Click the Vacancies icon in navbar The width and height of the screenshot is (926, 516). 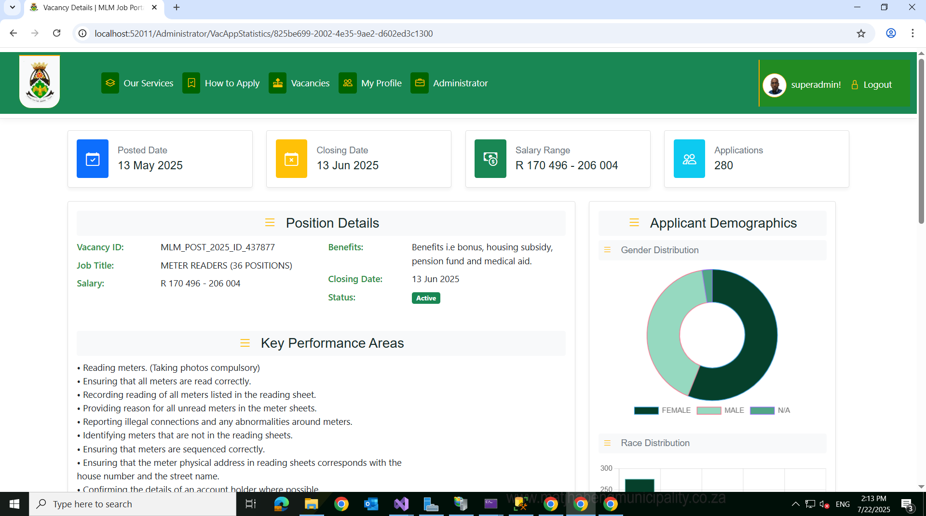pyautogui.click(x=277, y=83)
